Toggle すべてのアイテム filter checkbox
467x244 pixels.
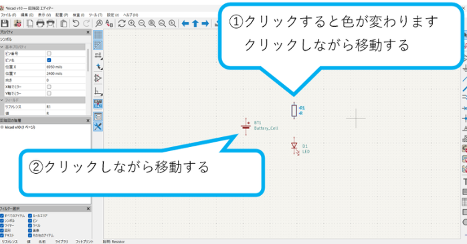(2, 216)
